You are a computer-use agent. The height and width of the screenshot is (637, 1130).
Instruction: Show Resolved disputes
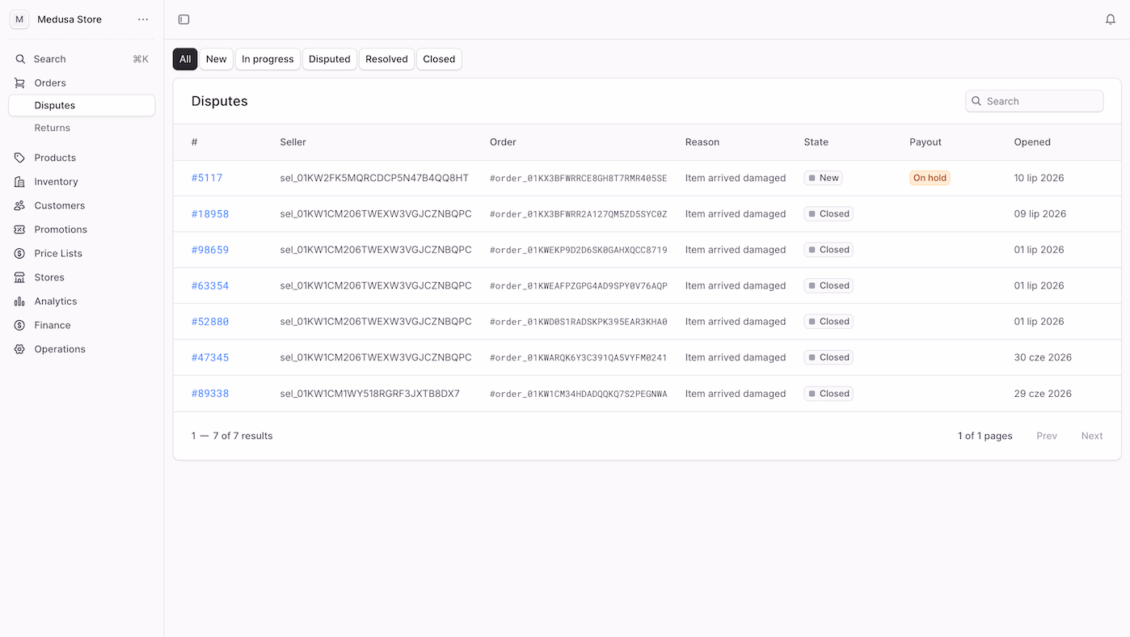tap(386, 59)
